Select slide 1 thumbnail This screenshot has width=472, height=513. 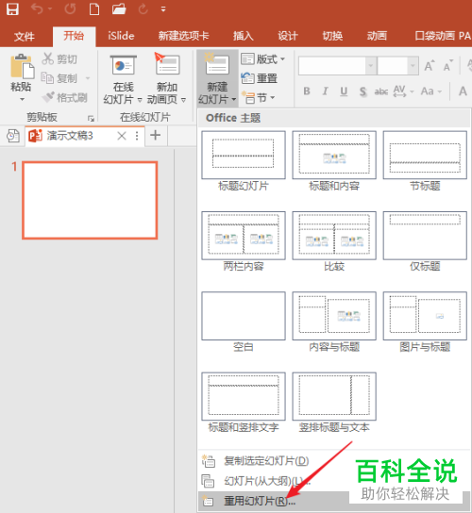click(x=90, y=200)
